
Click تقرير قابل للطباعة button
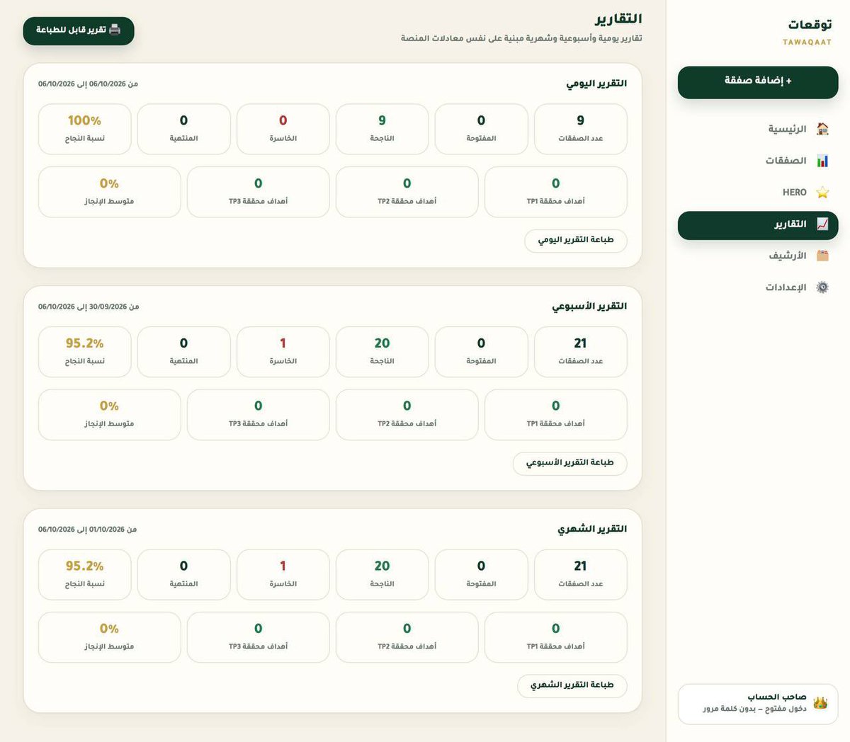point(79,30)
